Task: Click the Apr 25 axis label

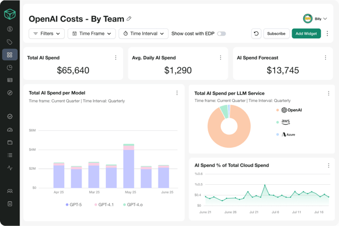Action: [x=58, y=192]
